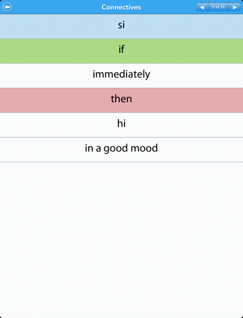Click the empty area below the answers
This screenshot has width=243, height=318.
[x=121, y=240]
